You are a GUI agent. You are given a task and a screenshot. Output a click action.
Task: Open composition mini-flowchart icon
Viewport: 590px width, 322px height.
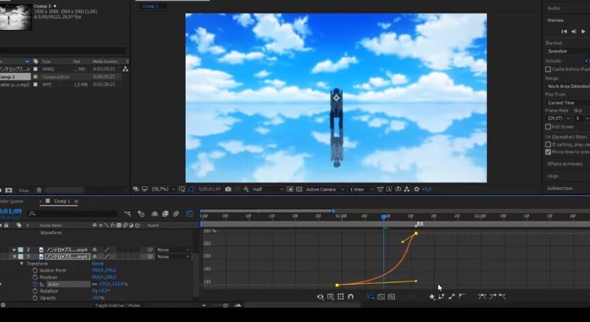(128, 214)
